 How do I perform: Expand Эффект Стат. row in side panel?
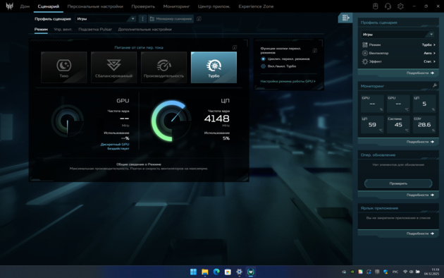pyautogui.click(x=399, y=61)
